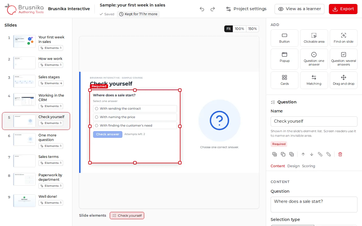This screenshot has height=226, width=362.
Task: Insert a Cards element
Action: pyautogui.click(x=285, y=80)
